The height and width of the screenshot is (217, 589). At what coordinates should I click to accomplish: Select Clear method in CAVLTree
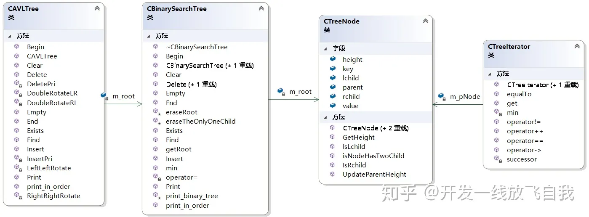(35, 65)
